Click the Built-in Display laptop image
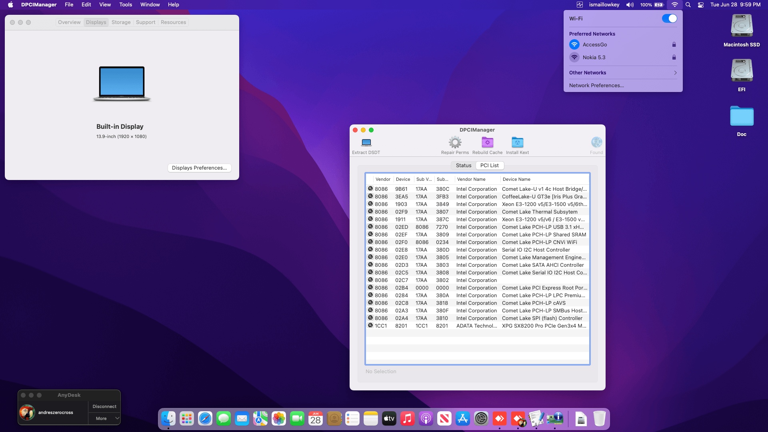 point(122,84)
